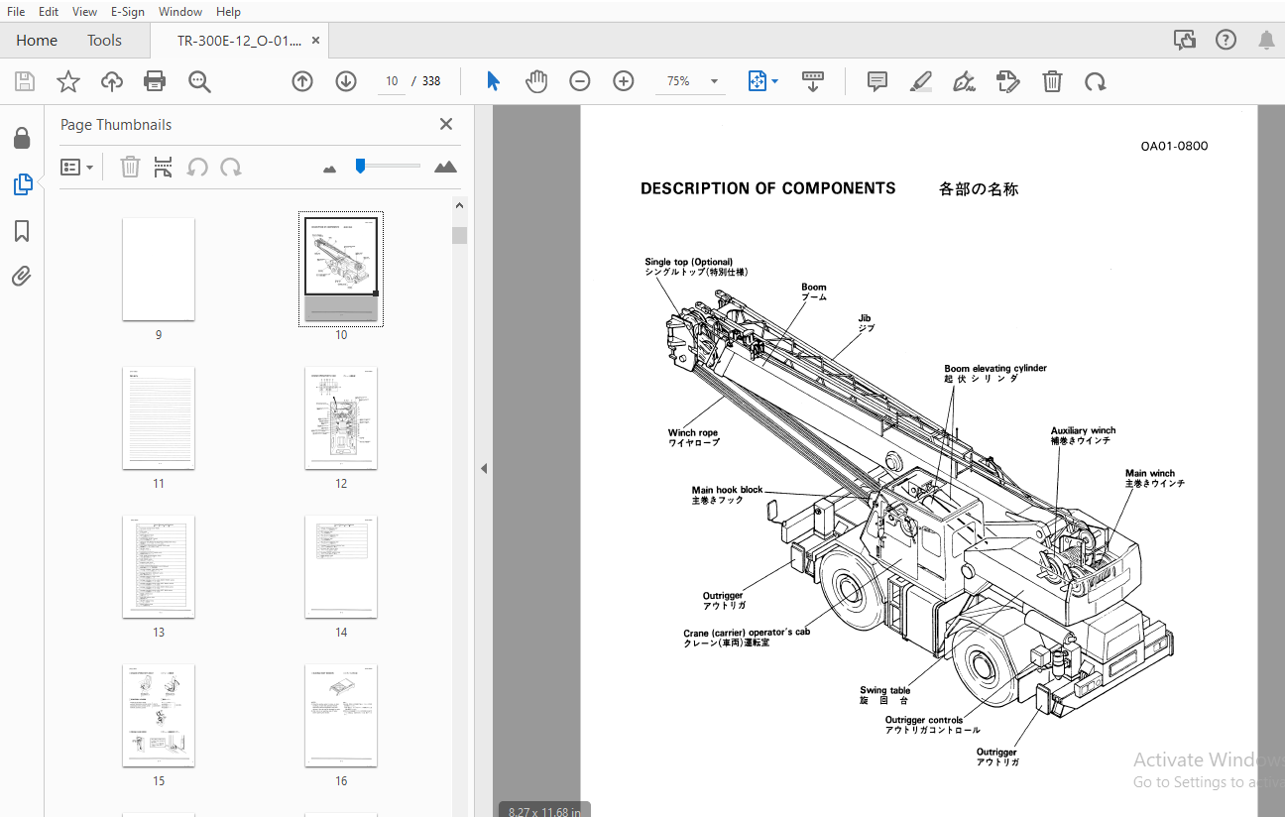
Task: Go to previous page arrow
Action: (x=302, y=81)
